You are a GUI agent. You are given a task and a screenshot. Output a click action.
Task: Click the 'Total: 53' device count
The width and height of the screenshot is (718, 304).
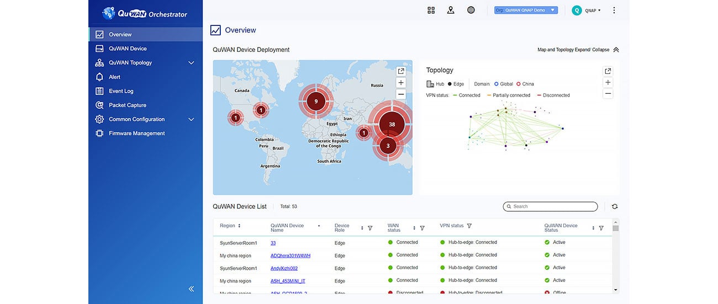tap(288, 206)
